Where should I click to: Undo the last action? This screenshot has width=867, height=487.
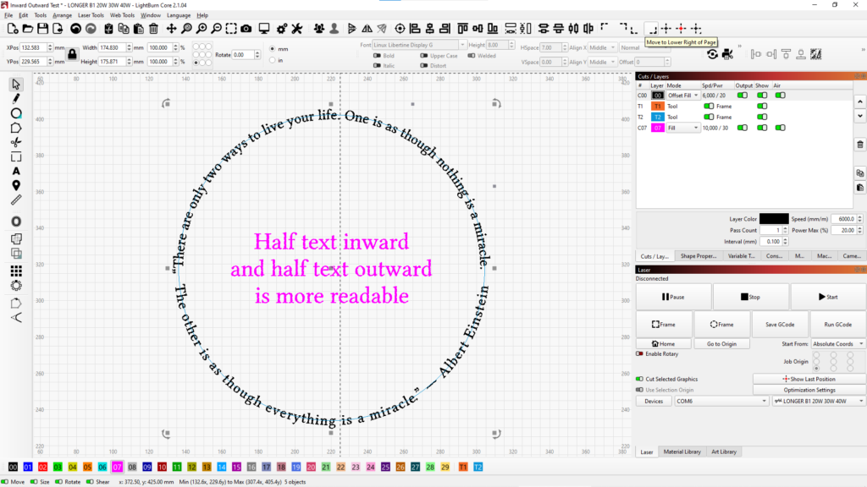(75, 29)
